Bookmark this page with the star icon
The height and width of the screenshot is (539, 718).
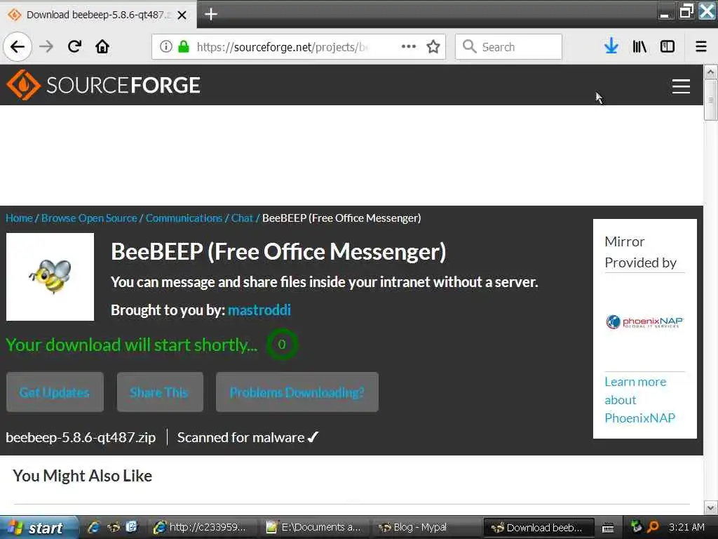pyautogui.click(x=433, y=47)
